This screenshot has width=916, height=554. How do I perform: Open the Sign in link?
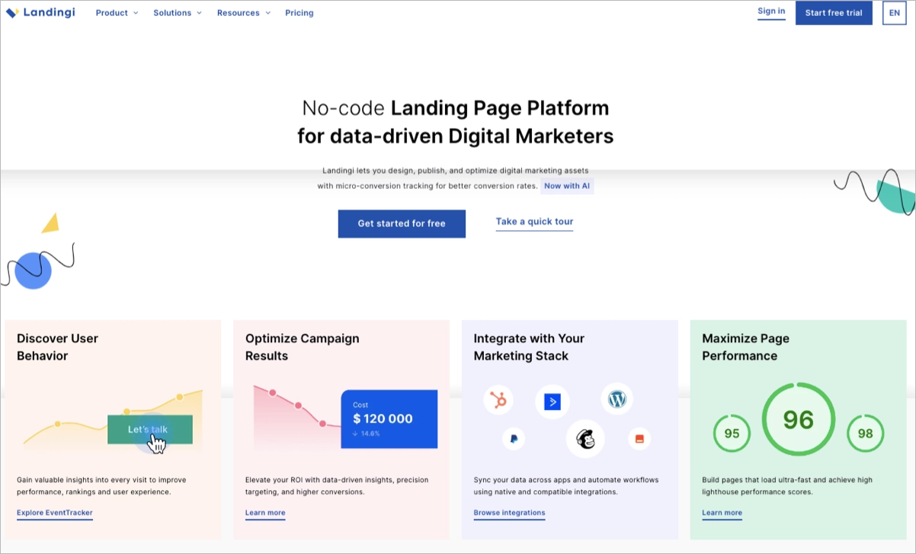[x=771, y=11]
